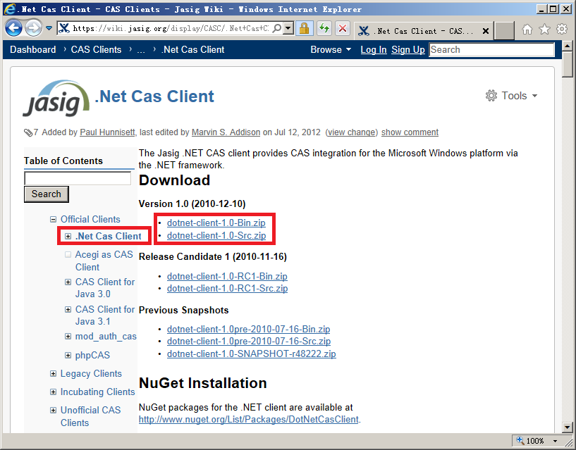Image resolution: width=576 pixels, height=450 pixels.
Task: Open Official Clients tree link
Action: tap(90, 219)
